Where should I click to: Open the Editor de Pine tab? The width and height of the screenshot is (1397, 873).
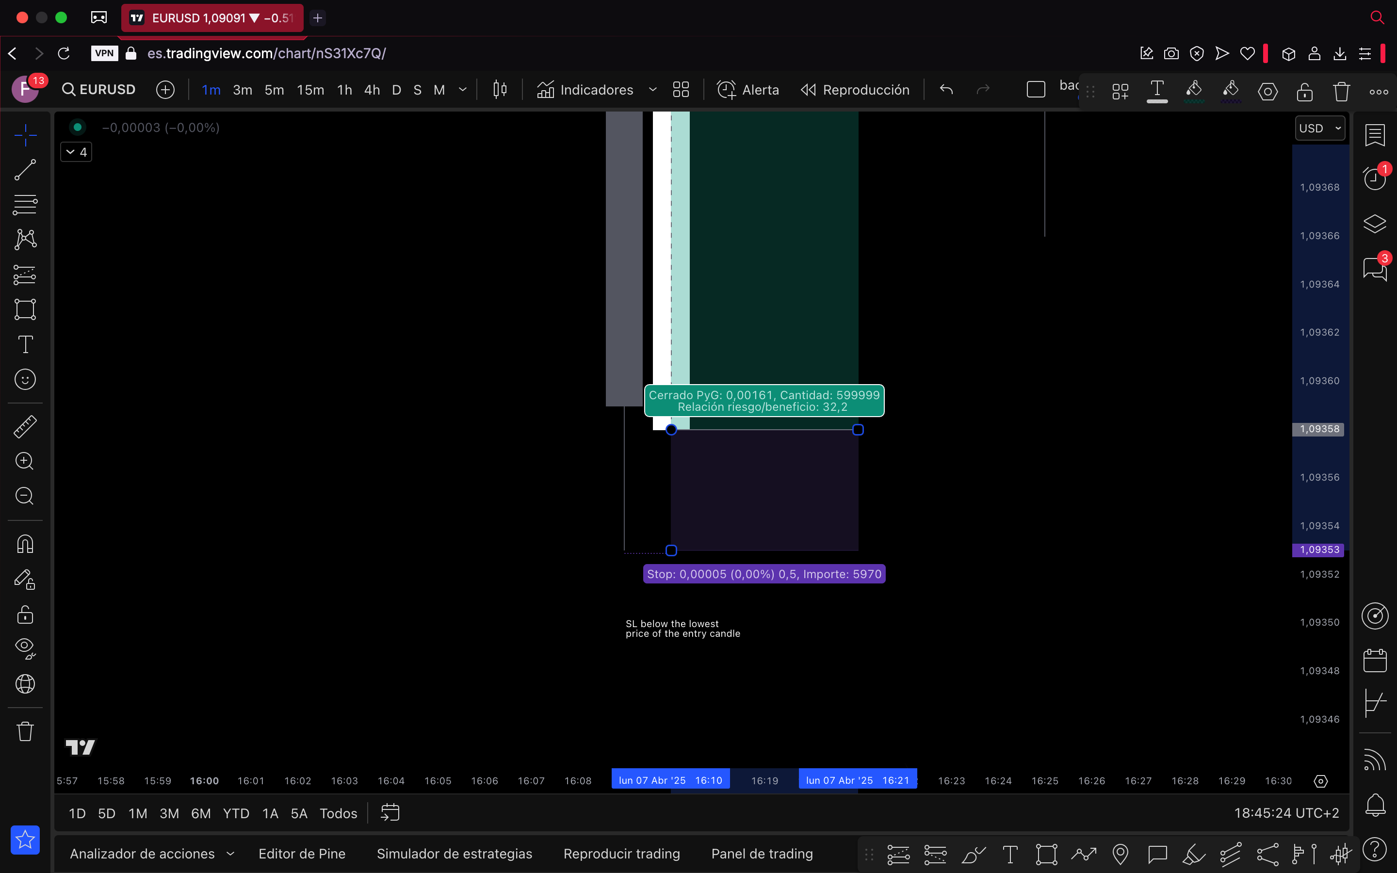pyautogui.click(x=302, y=854)
